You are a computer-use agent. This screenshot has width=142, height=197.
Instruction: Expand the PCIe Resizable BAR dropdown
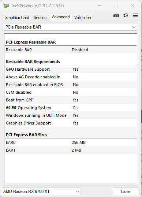click(x=71, y=27)
